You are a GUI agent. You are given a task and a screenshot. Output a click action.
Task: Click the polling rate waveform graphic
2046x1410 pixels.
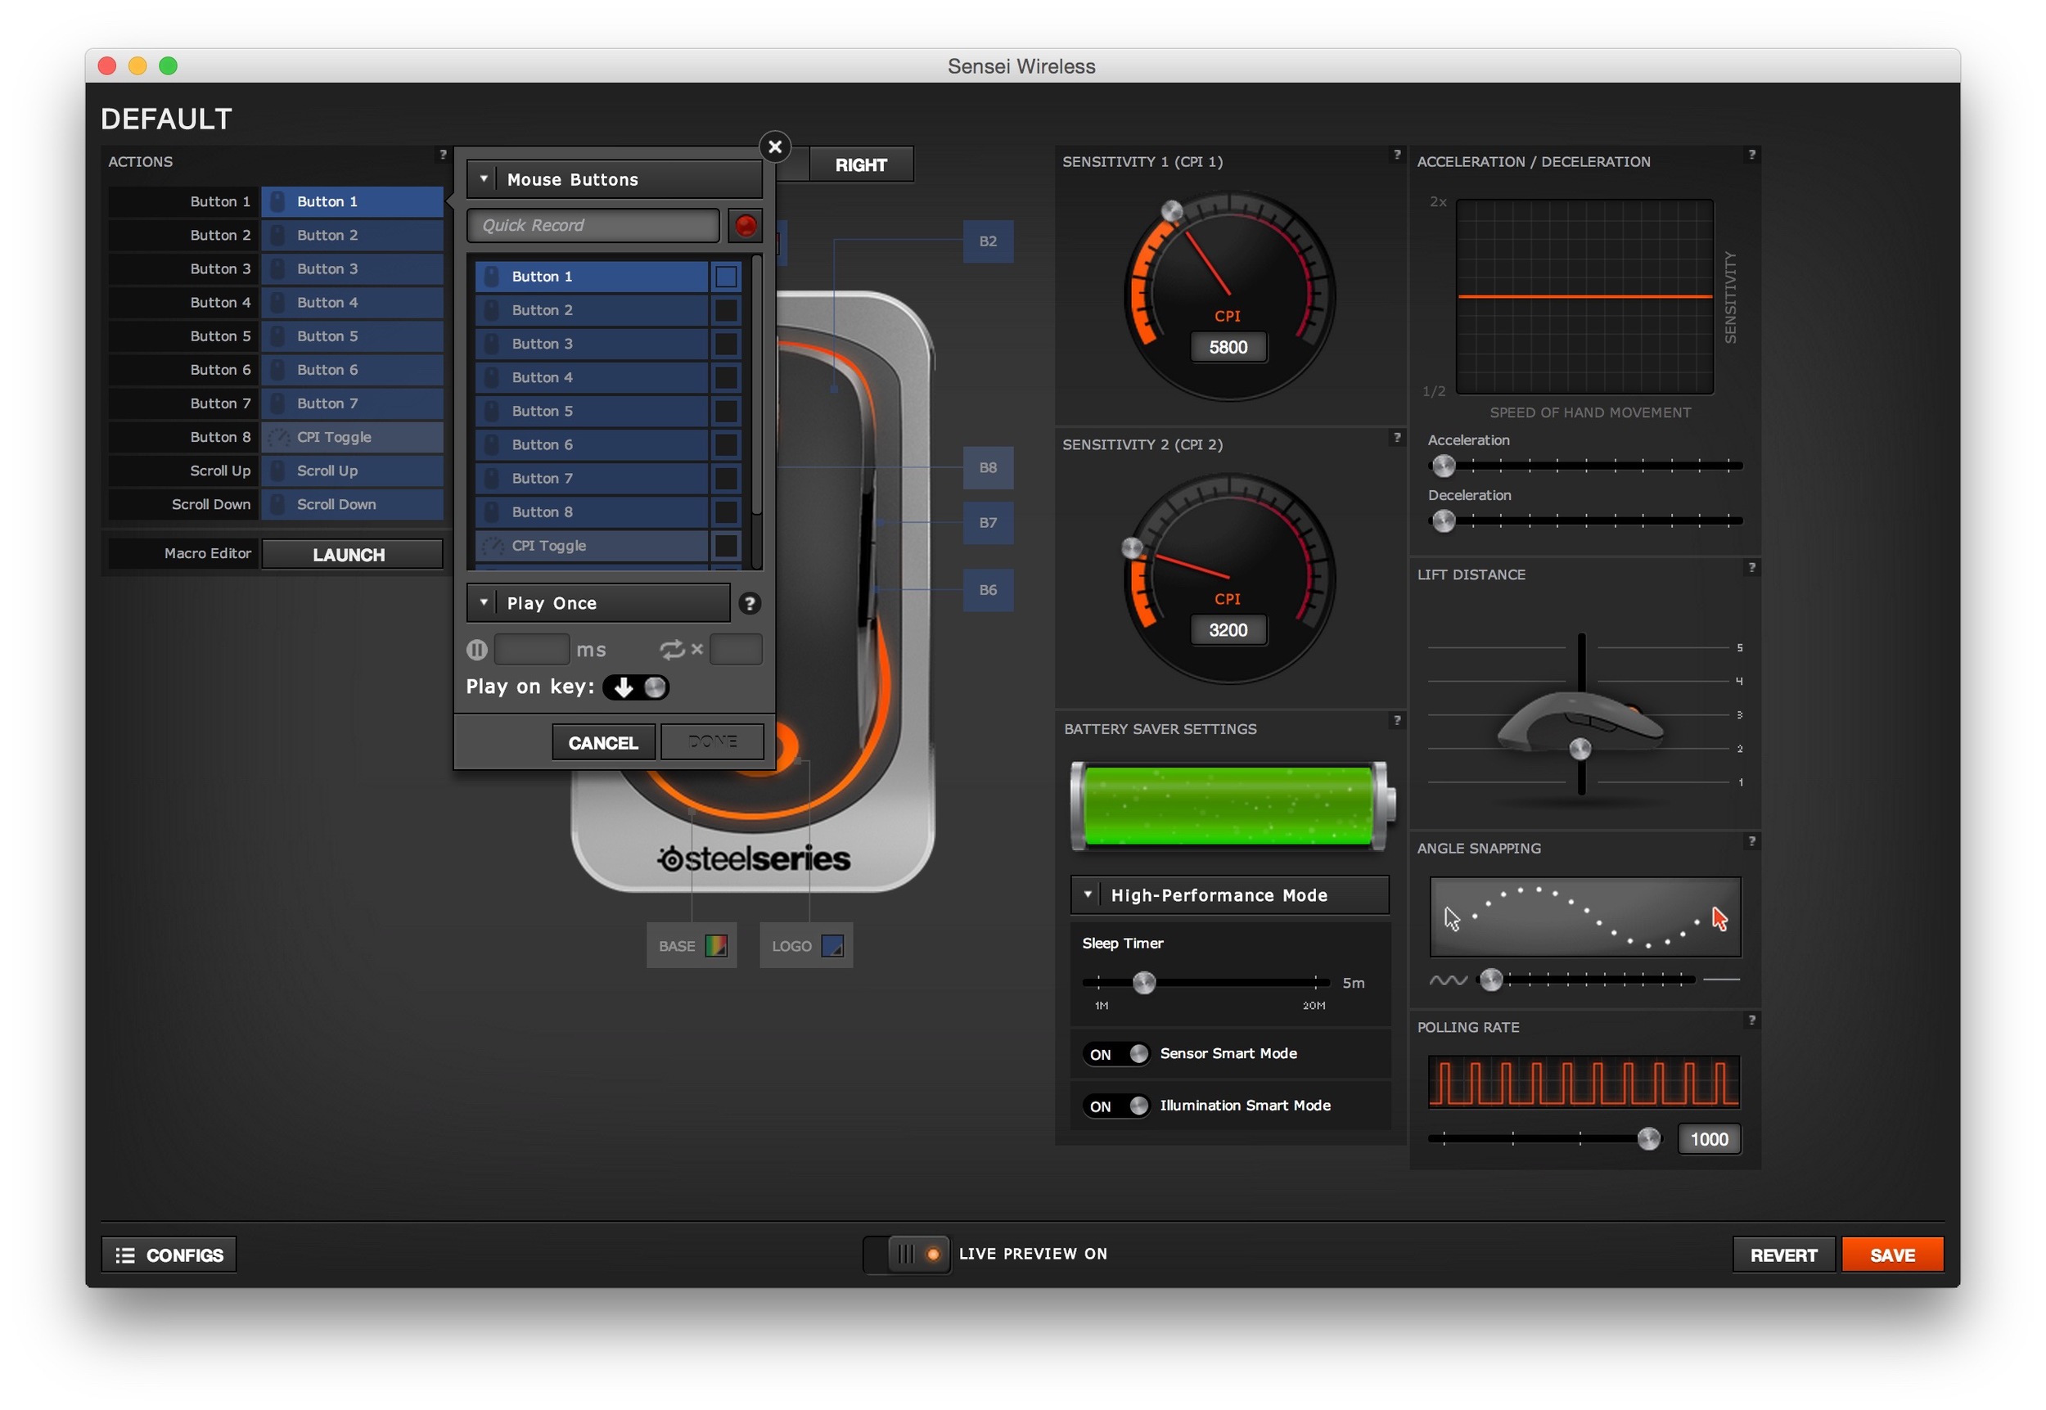point(1584,1082)
